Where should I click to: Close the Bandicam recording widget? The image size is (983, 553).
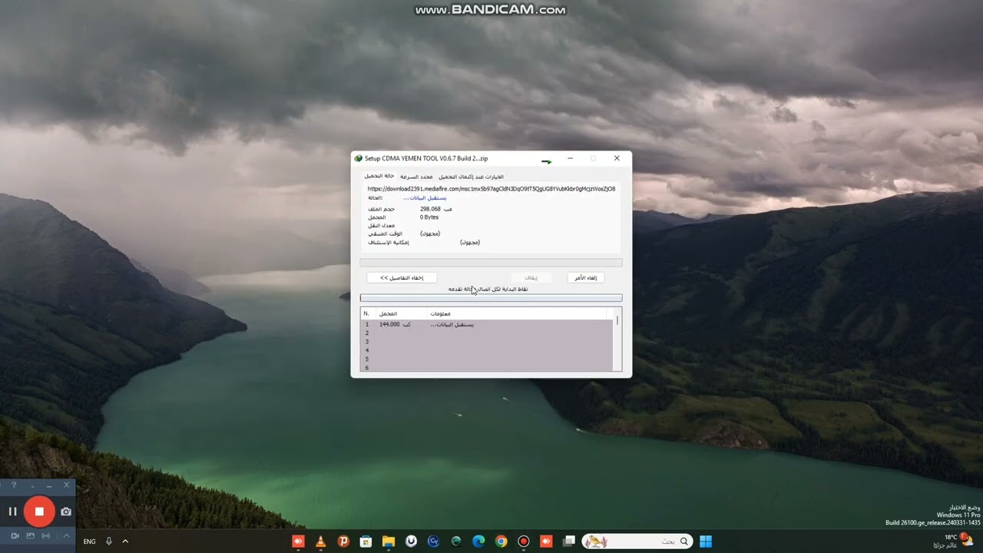[66, 485]
